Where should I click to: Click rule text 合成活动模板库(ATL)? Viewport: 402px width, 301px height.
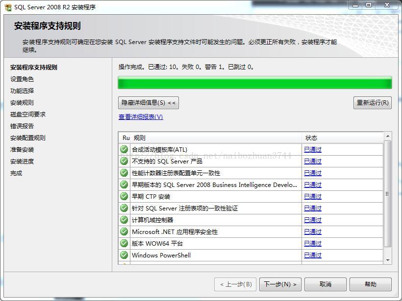click(159, 150)
